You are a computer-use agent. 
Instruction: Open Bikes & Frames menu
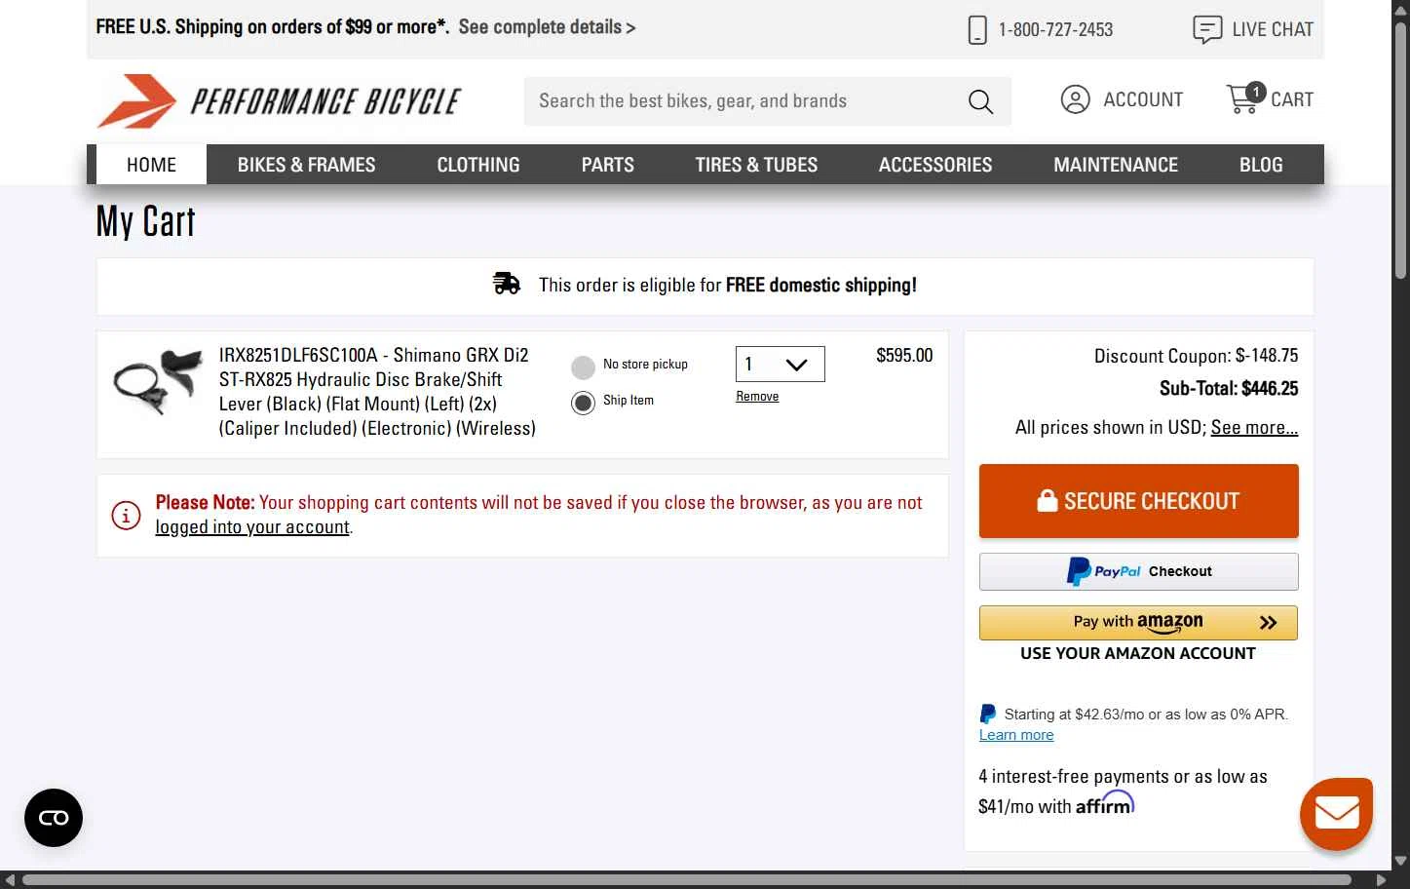[x=306, y=165]
